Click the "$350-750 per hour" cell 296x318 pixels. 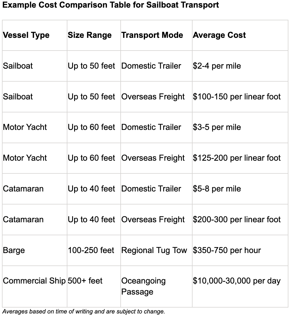point(227,250)
